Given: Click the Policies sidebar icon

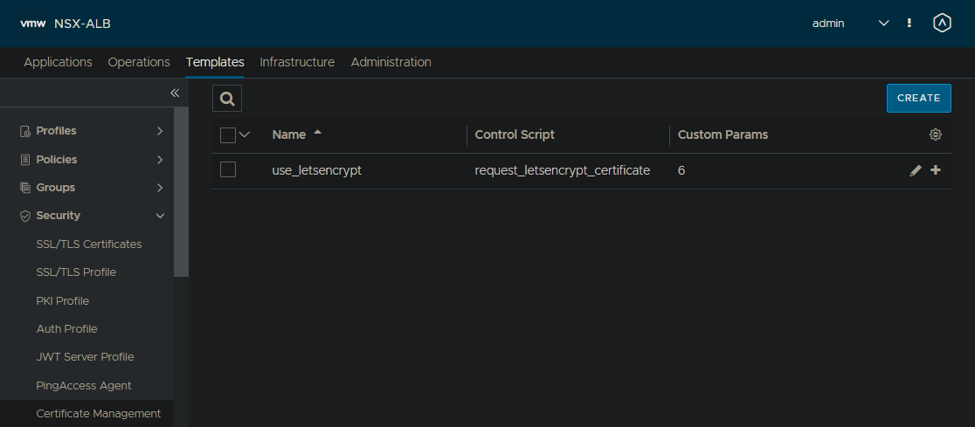Looking at the screenshot, I should pos(25,160).
